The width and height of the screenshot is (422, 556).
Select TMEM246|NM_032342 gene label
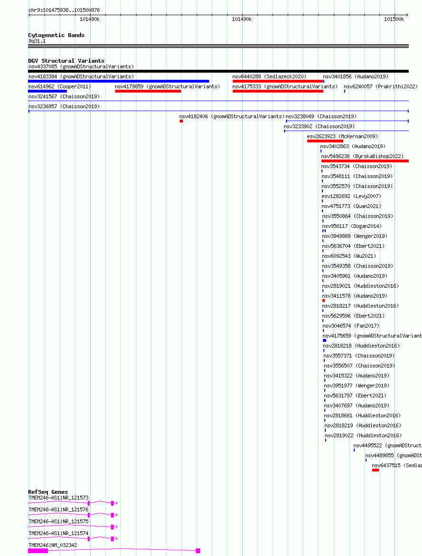coord(53,546)
